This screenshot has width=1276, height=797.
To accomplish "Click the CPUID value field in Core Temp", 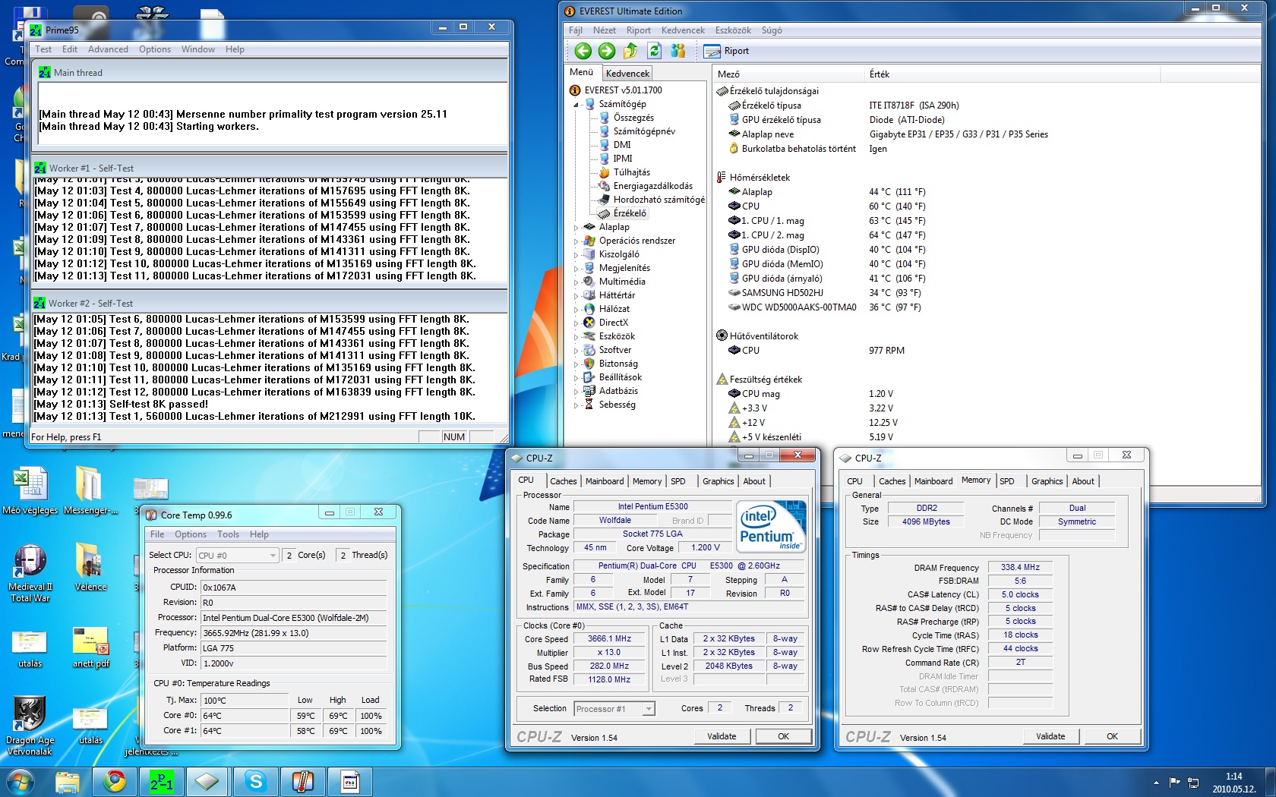I will tap(294, 588).
